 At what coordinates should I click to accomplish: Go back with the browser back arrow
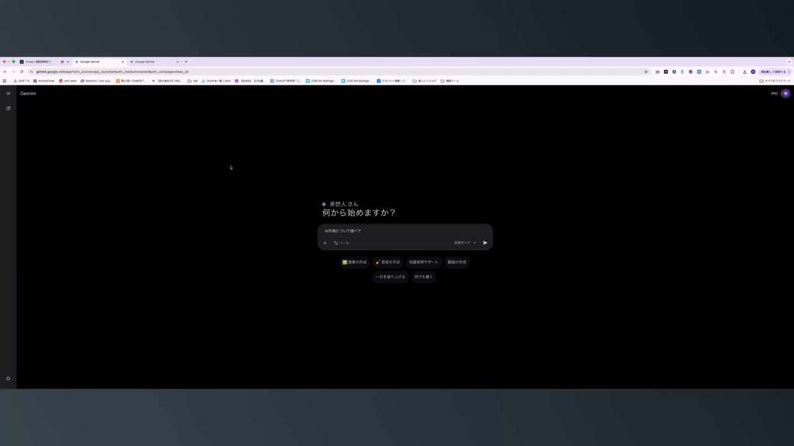click(x=5, y=71)
